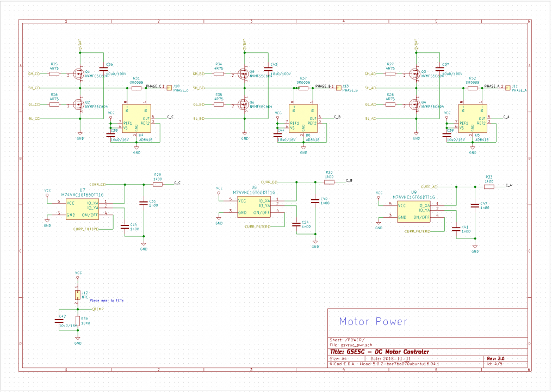Click the GH_CD net label
This screenshot has width=552, height=392.
point(34,74)
